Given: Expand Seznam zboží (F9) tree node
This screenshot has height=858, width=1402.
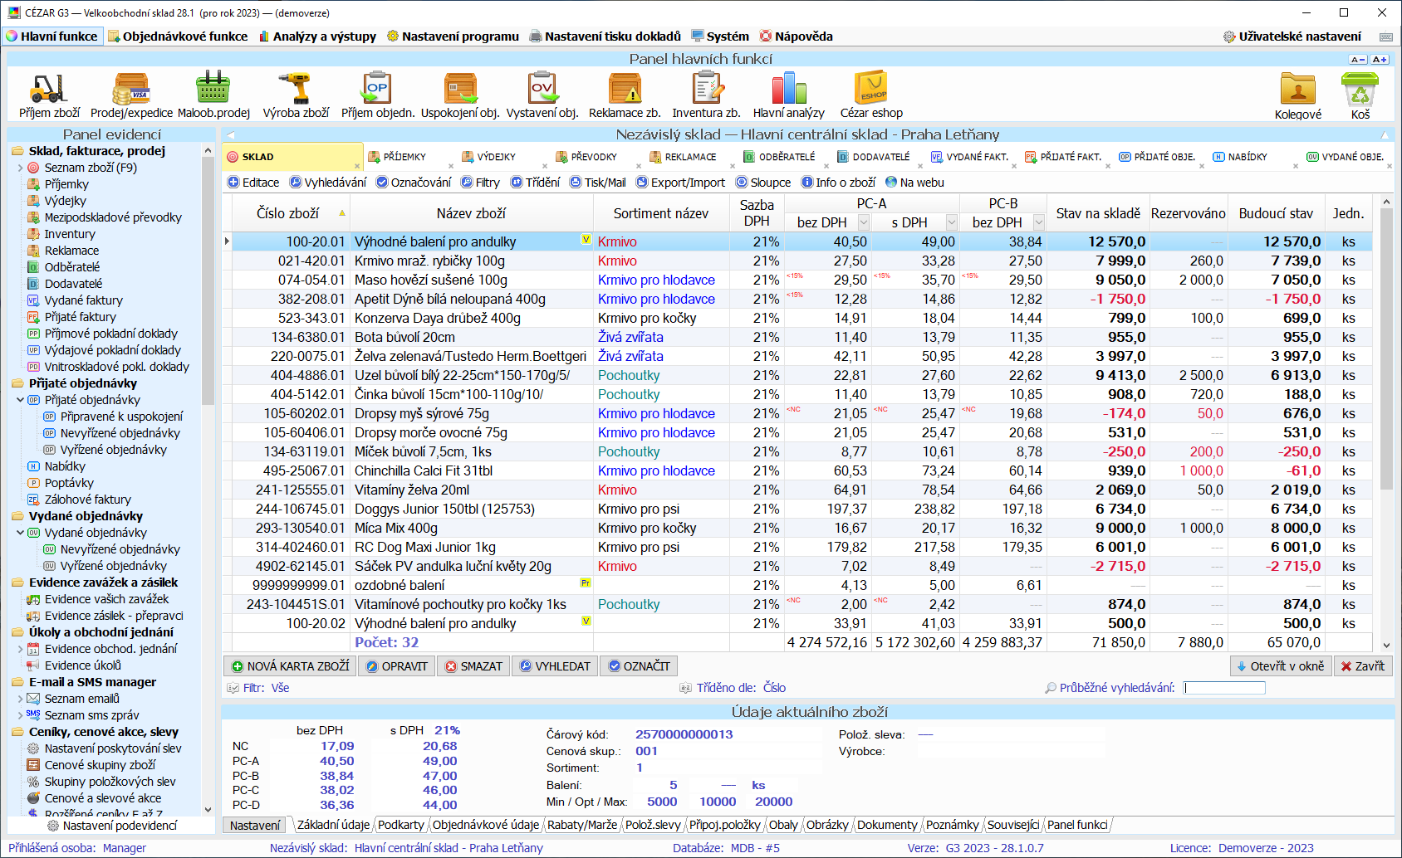Looking at the screenshot, I should pyautogui.click(x=21, y=168).
